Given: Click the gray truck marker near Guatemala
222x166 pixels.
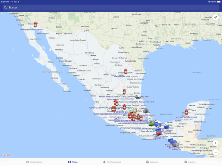Looking at the screenshot, I should [x=175, y=144].
